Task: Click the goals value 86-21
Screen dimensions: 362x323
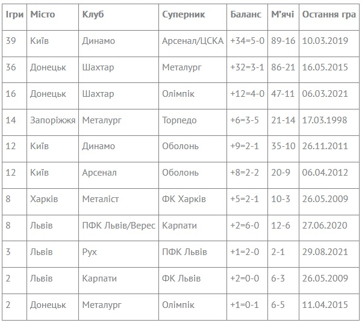Action: [283, 67]
